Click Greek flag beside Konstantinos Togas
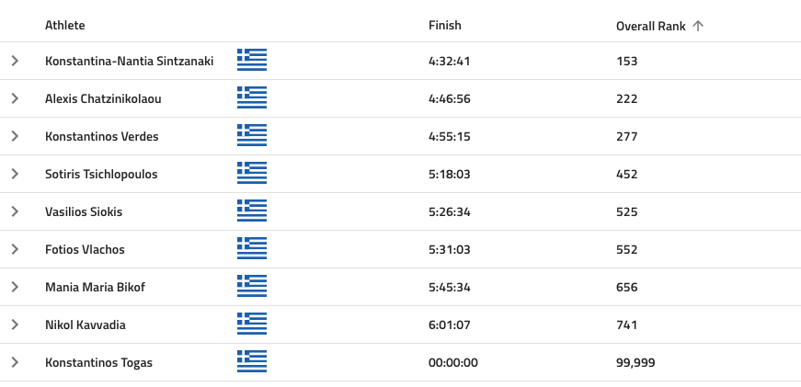This screenshot has height=387, width=801. 252,361
